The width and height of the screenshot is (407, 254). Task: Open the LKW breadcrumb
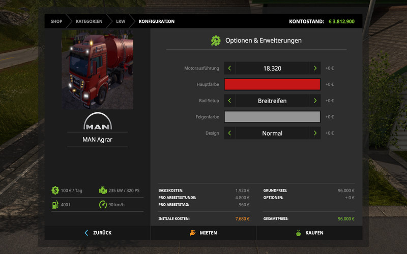tap(120, 21)
